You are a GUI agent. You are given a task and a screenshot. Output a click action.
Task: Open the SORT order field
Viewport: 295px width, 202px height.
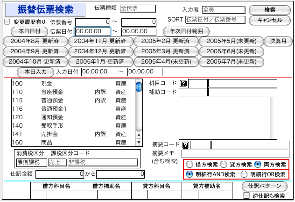coord(215,20)
